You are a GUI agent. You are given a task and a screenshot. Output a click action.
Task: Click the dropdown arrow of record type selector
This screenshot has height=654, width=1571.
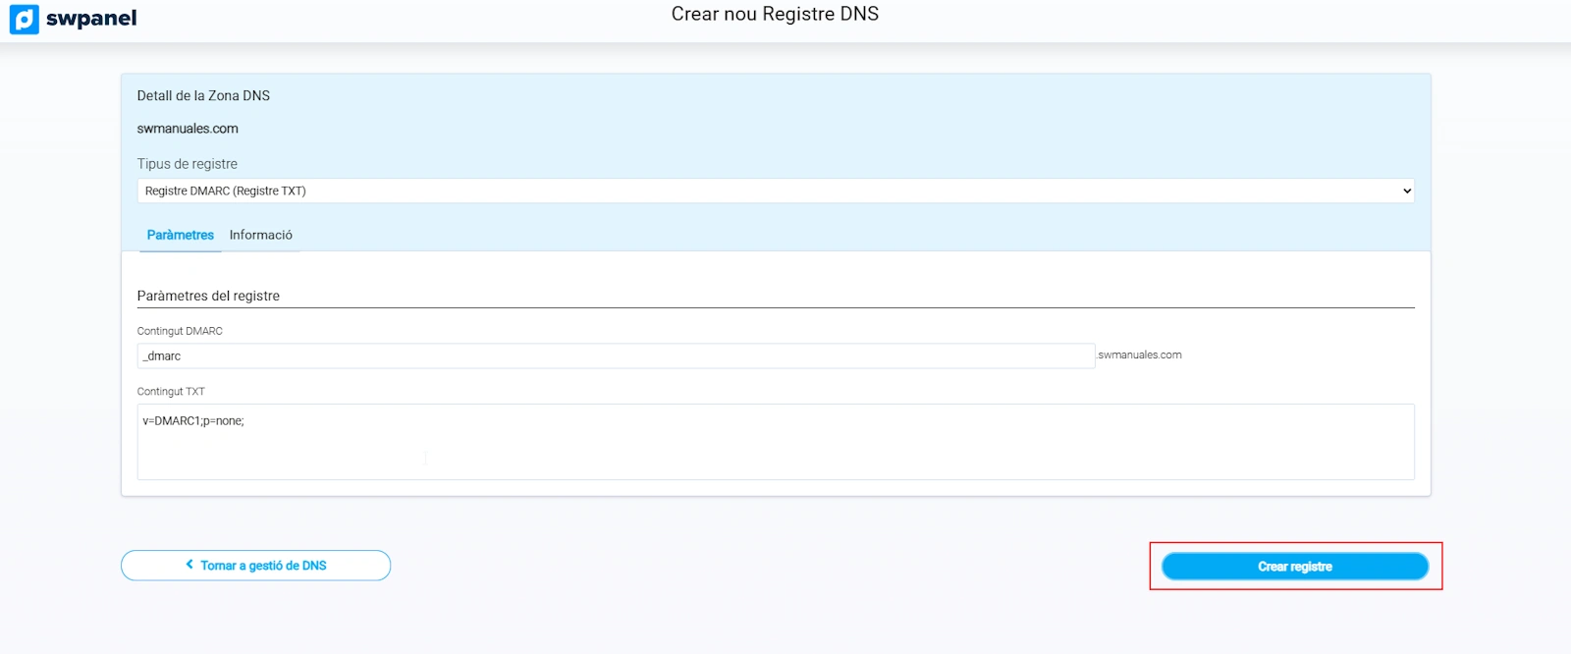[1406, 191]
